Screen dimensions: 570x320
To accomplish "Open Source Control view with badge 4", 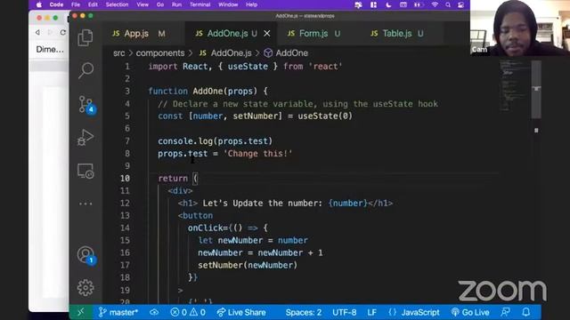I will coord(86,105).
